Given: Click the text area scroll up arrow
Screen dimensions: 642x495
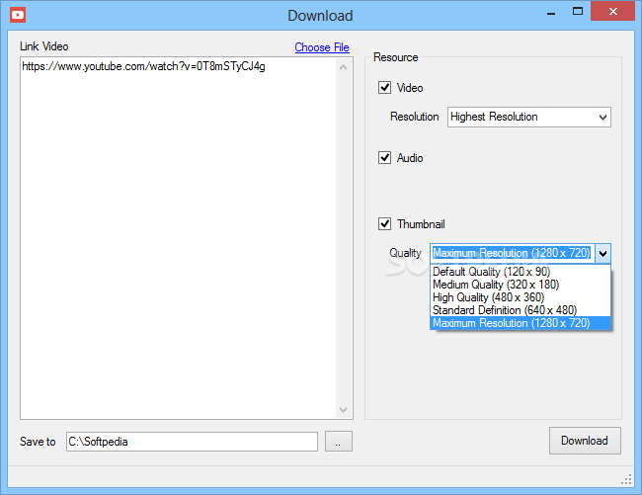Looking at the screenshot, I should point(343,67).
